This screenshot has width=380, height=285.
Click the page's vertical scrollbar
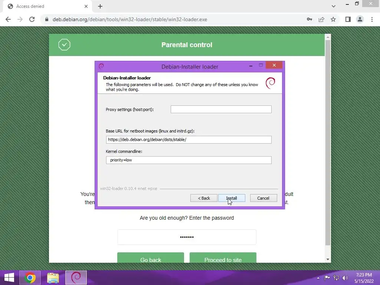click(328, 143)
